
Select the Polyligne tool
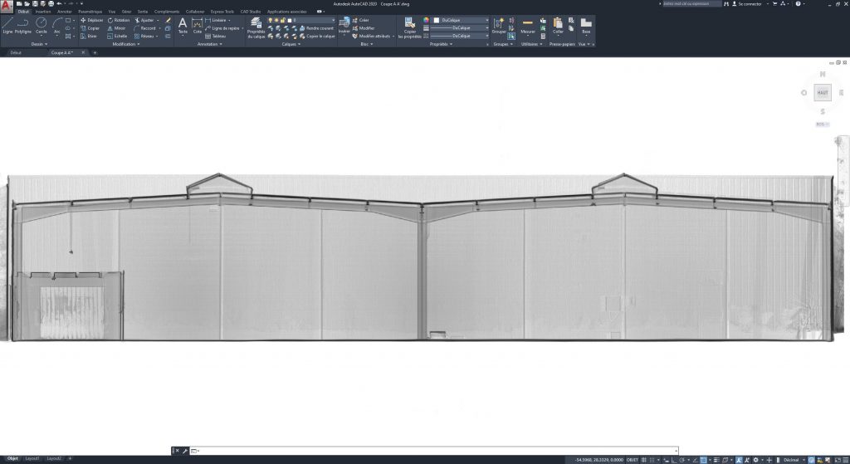pos(22,26)
